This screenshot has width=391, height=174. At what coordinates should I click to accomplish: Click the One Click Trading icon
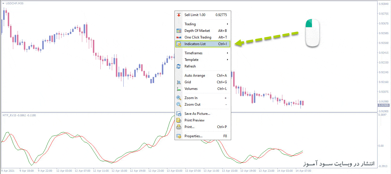click(x=179, y=37)
